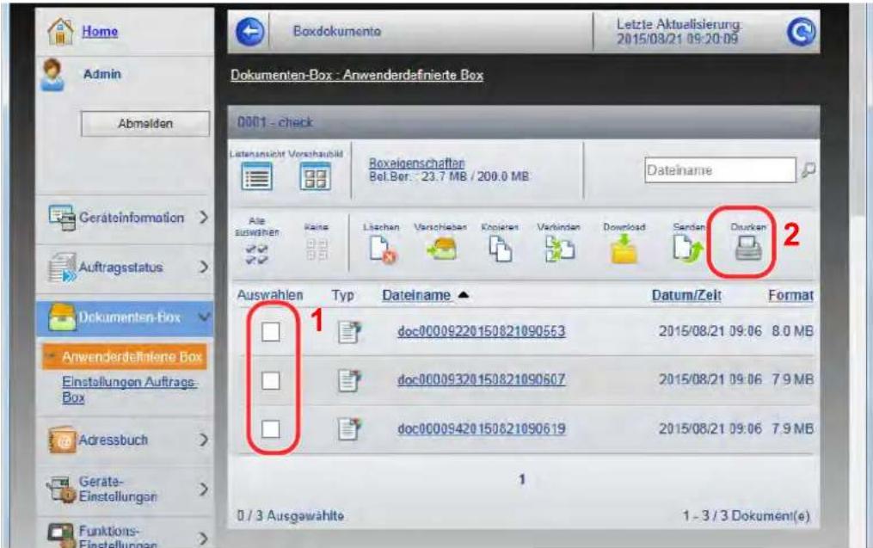Click the Verschieben move icon
Screen dimensions: 873x548
tap(442, 249)
